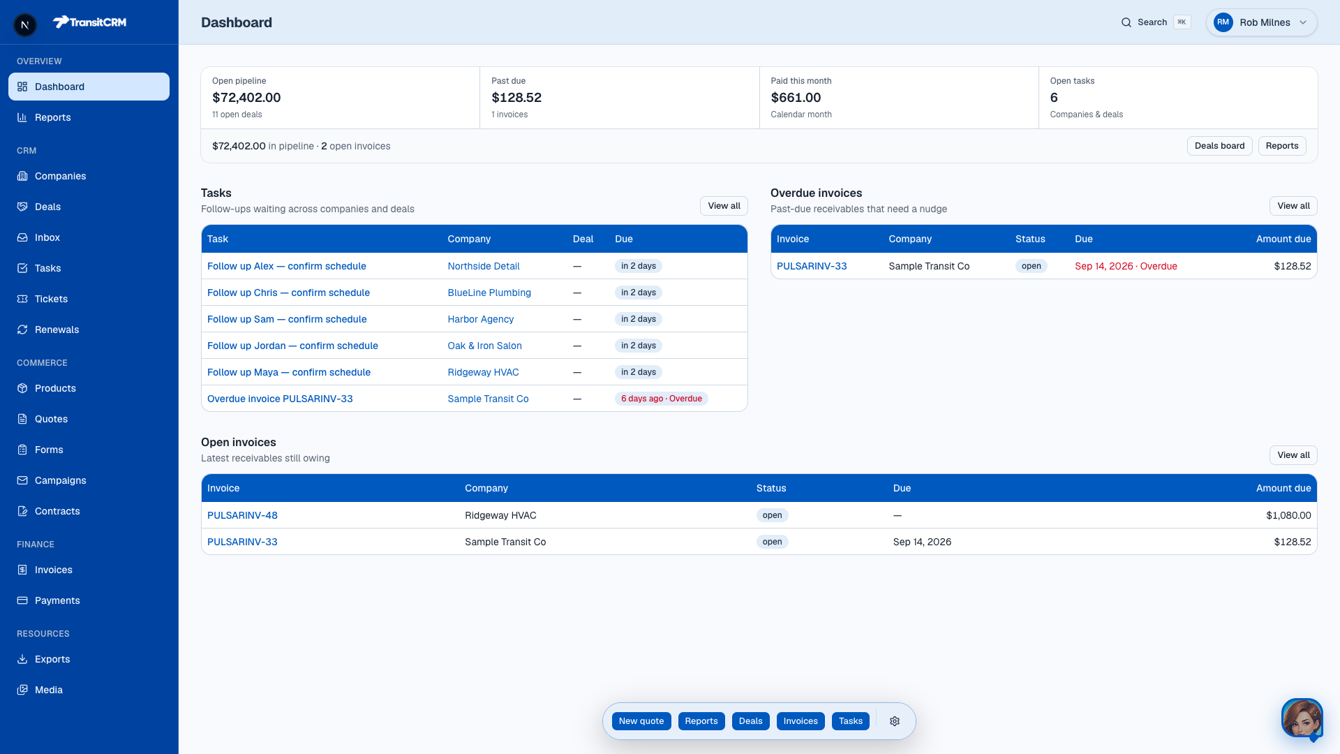This screenshot has width=1340, height=754.
Task: Click the Tickets icon in sidebar
Action: (22, 299)
